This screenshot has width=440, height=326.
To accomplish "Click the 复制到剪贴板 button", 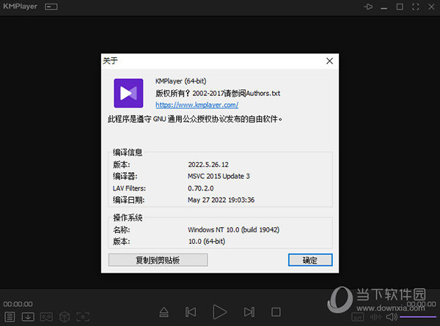I will pos(158,260).
